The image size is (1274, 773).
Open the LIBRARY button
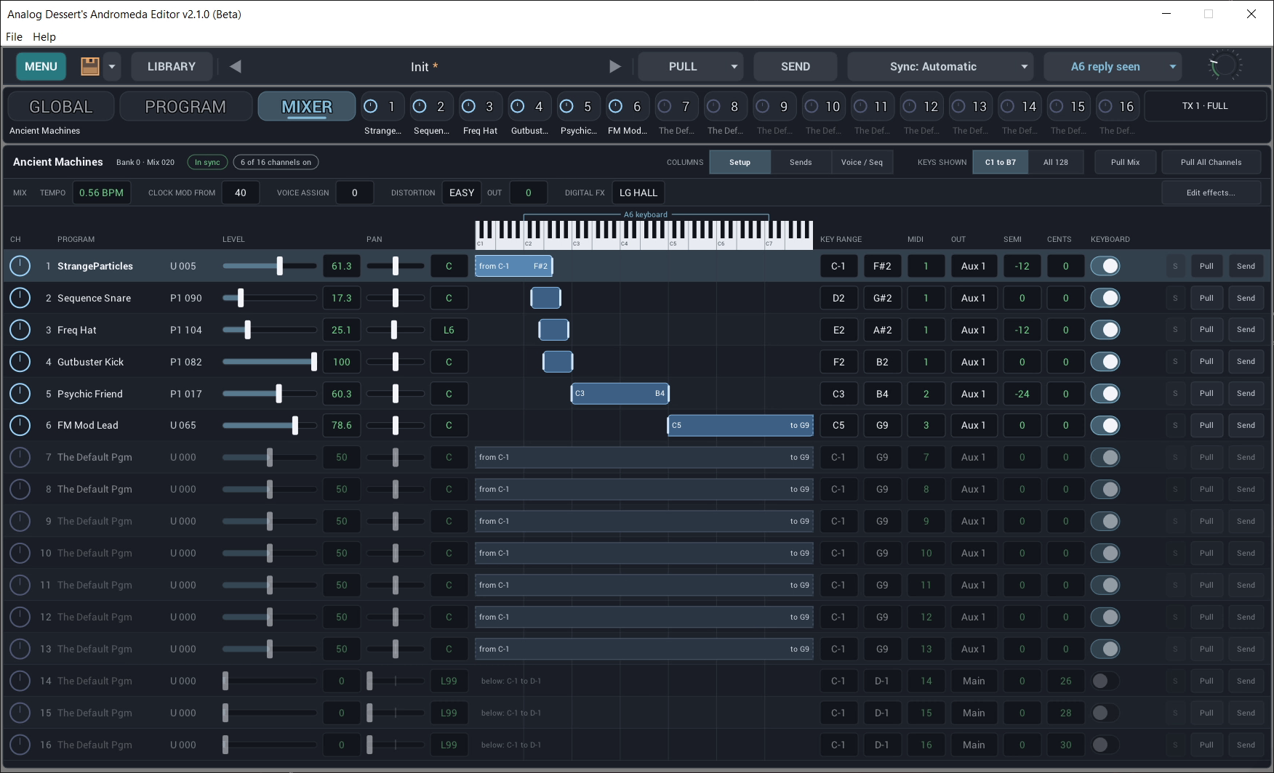coord(172,66)
